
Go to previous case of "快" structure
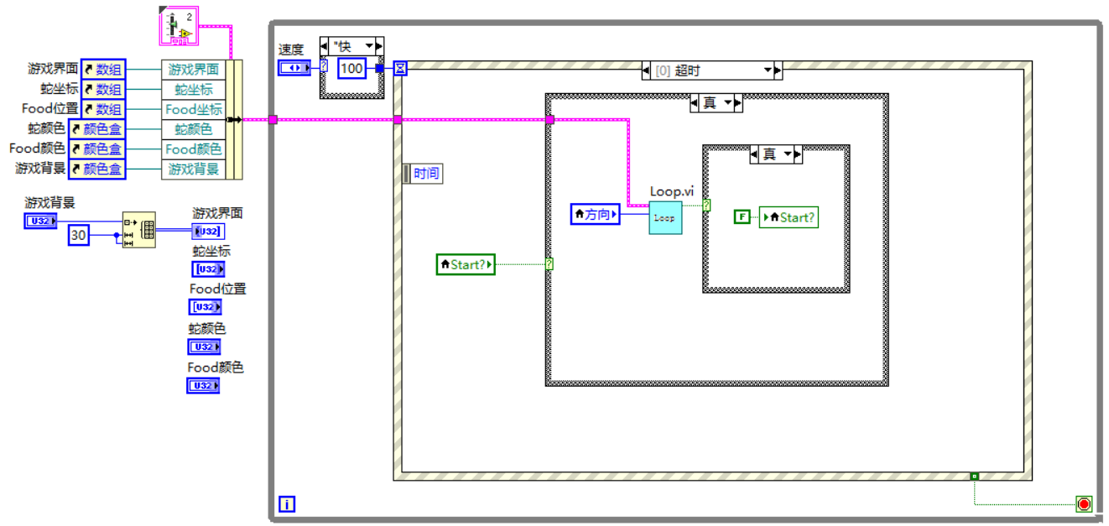[x=326, y=45]
